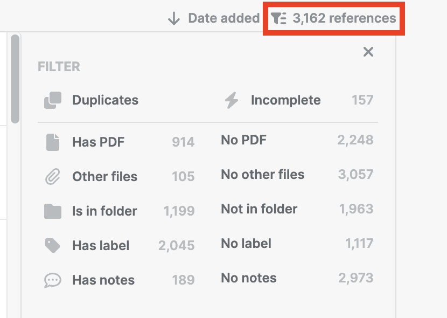Screen dimensions: 447x318
Task: Toggle the No PDF filter
Action: click(x=243, y=140)
